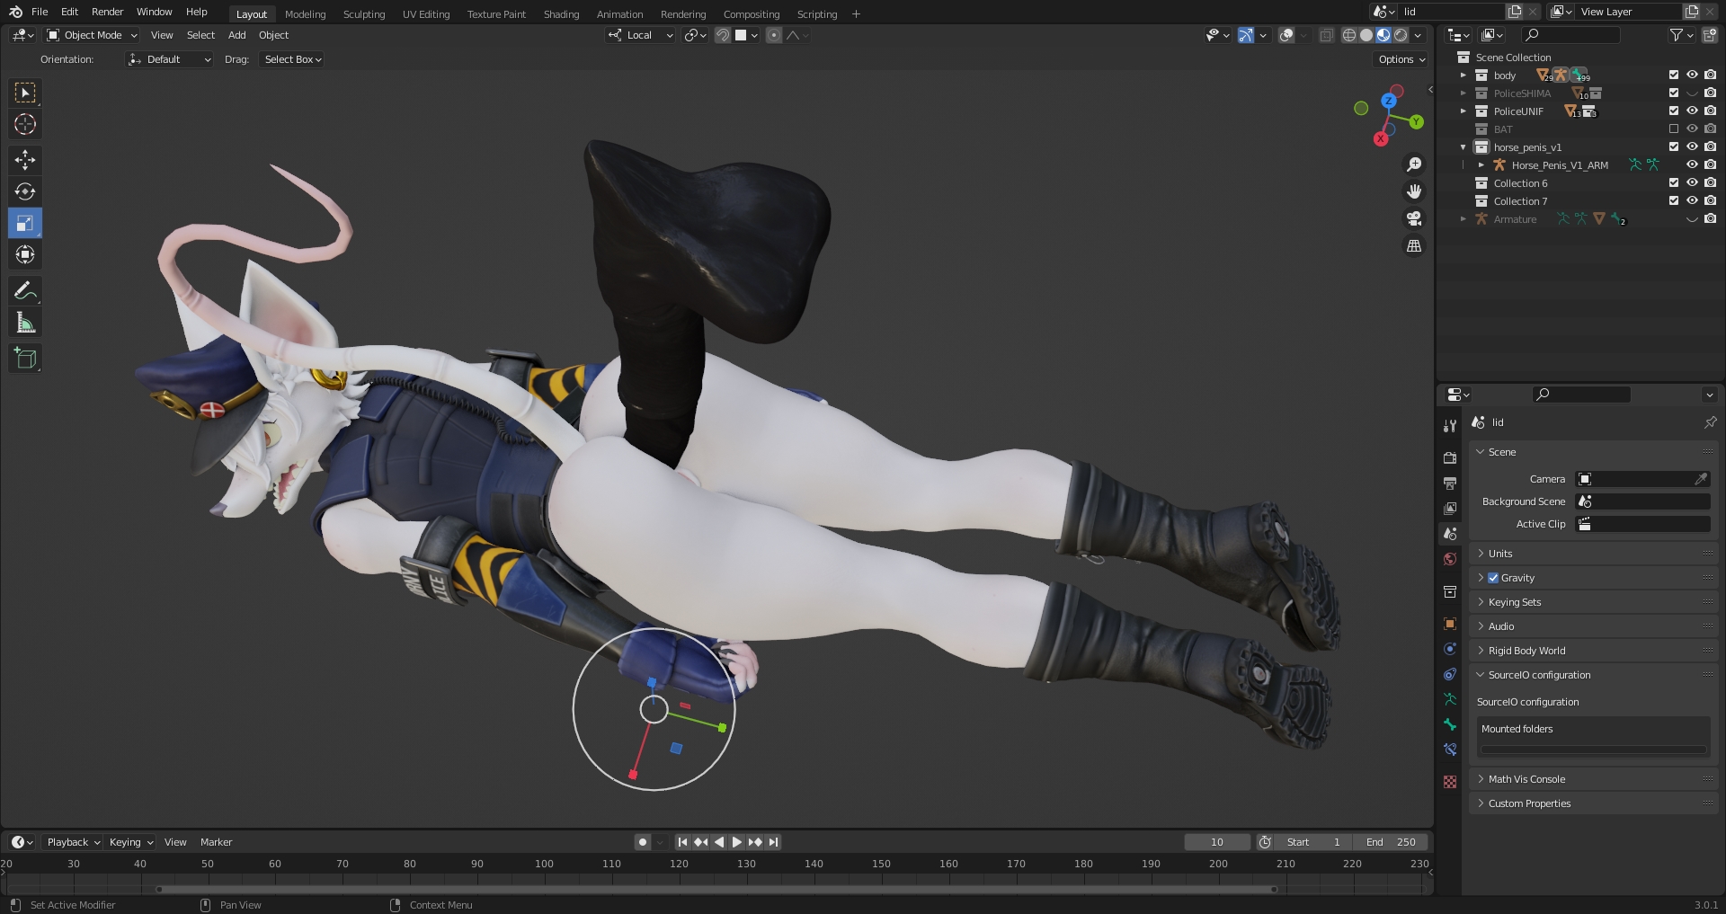Open the Bone properties tab
Image resolution: width=1726 pixels, height=914 pixels.
[x=1449, y=724]
